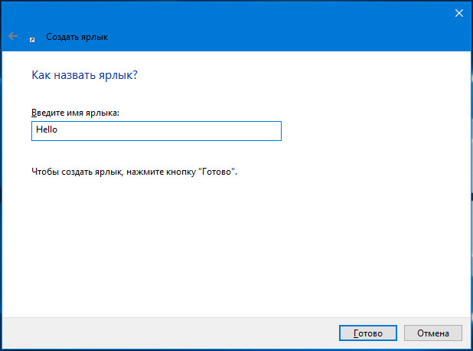Click the gray footer bar beside Готово

(169, 333)
